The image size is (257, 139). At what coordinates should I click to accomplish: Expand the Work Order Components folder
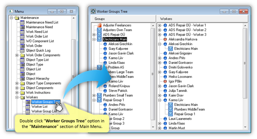17,55
